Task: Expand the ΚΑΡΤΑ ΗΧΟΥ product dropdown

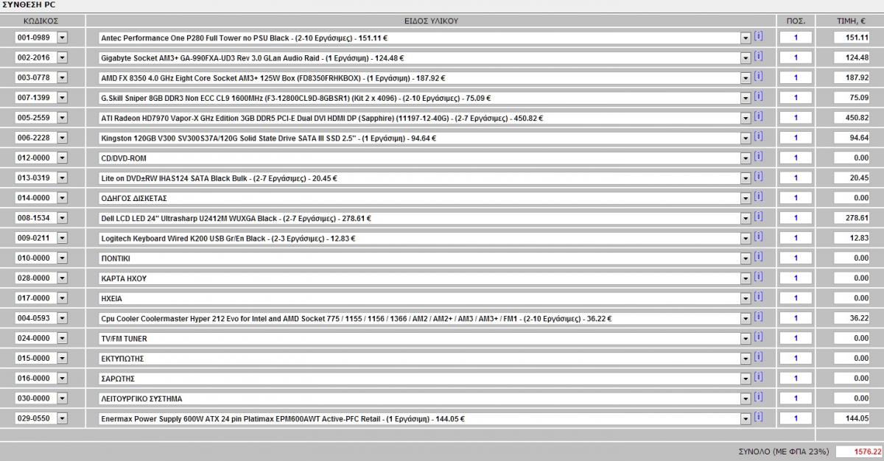Action: [746, 278]
